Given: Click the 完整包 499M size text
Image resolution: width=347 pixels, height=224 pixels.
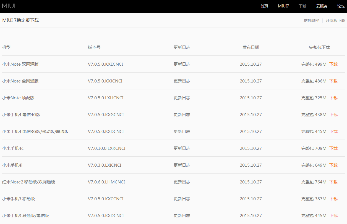Looking at the screenshot, I should click(314, 64).
